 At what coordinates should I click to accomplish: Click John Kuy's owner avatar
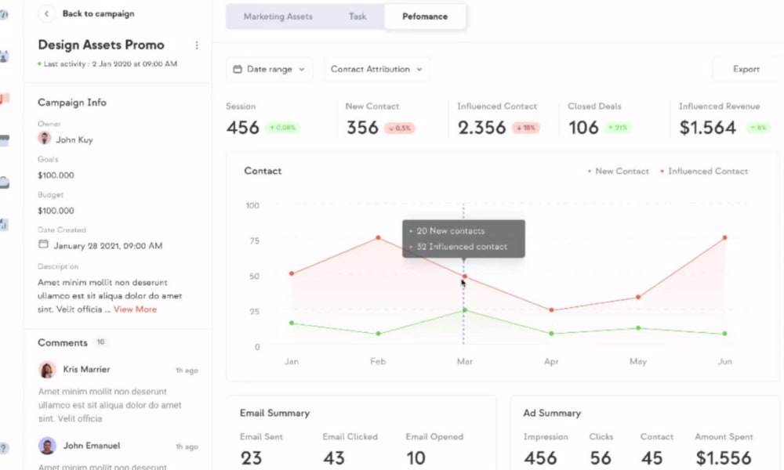pyautogui.click(x=45, y=139)
